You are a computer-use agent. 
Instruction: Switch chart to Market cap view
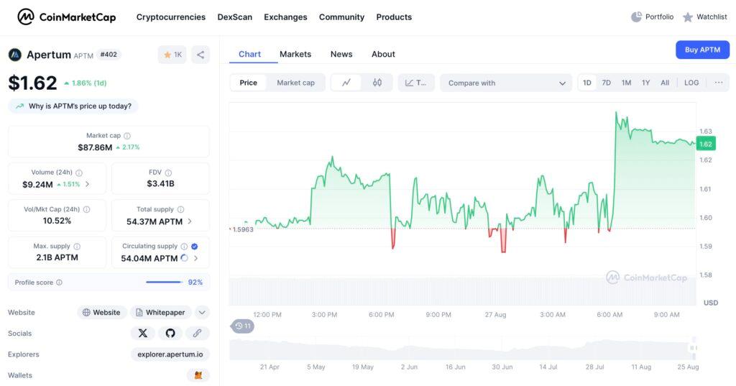pos(295,83)
